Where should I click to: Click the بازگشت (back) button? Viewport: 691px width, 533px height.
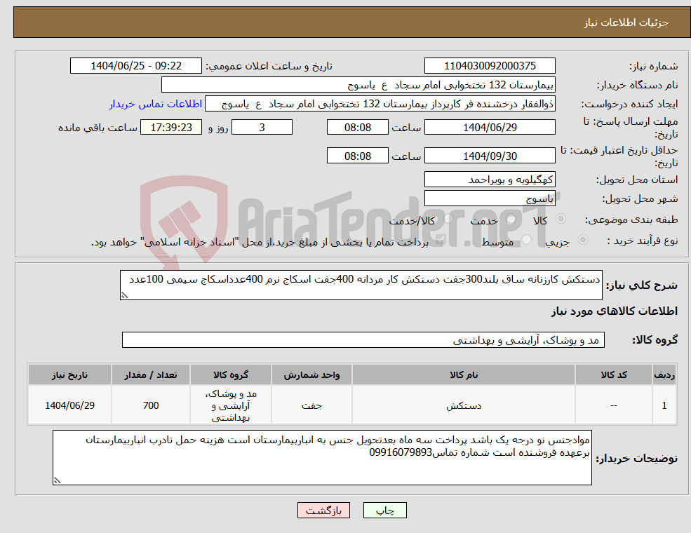pos(323,510)
